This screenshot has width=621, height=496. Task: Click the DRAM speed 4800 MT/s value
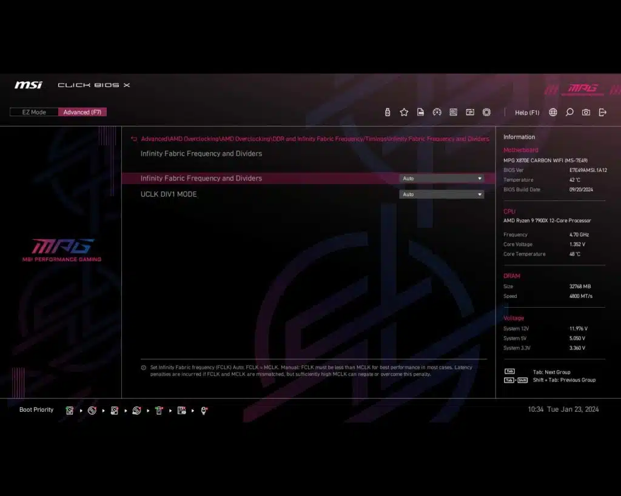(x=580, y=296)
